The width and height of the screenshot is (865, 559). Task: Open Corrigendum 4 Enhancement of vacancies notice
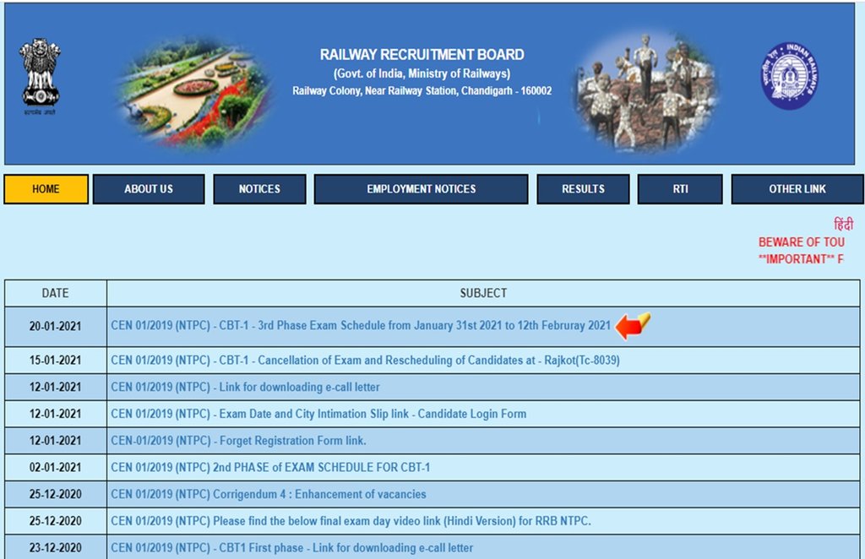pyautogui.click(x=269, y=494)
